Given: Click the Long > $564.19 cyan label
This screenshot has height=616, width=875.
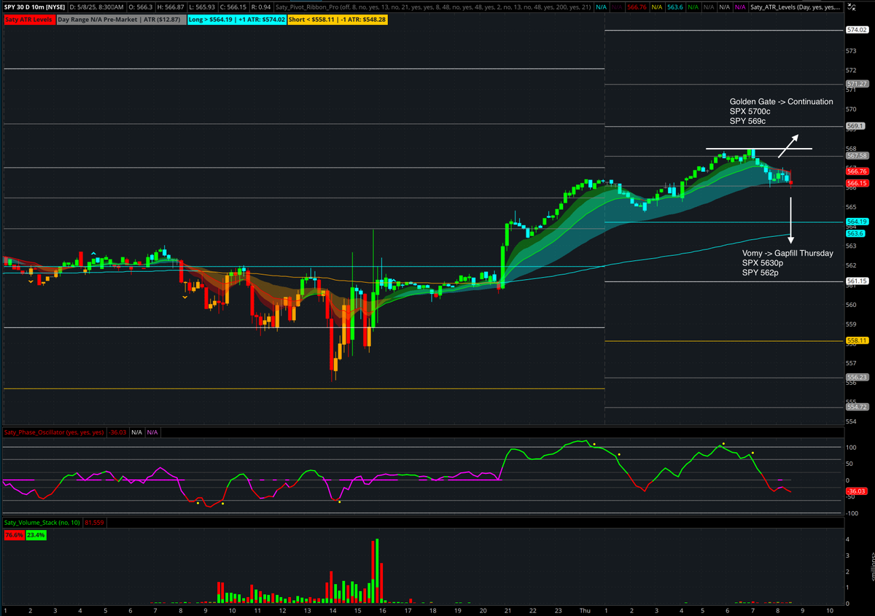Looking at the screenshot, I should click(236, 20).
